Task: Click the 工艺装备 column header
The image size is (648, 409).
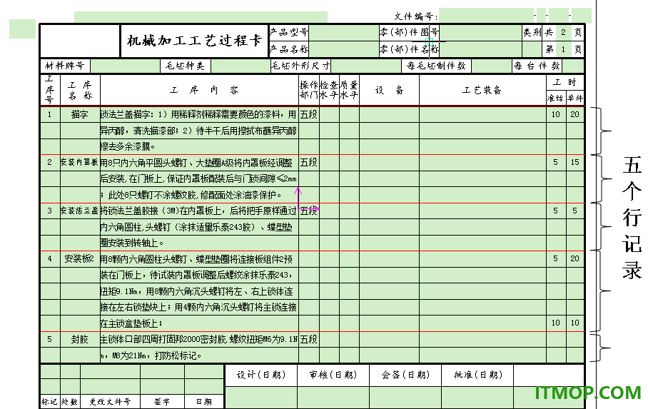Action: (x=482, y=90)
